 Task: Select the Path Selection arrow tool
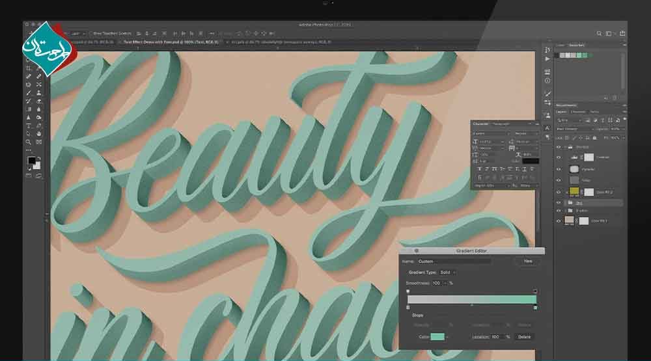[29, 133]
